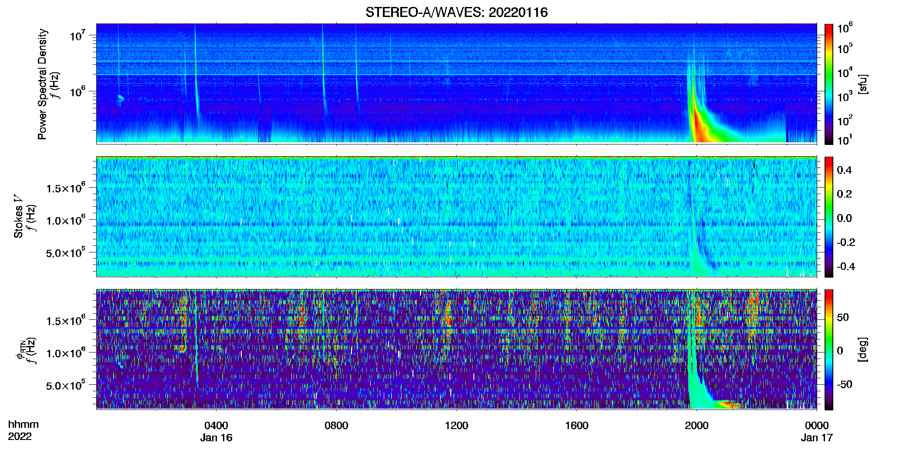Click the 2000 time axis label

697,426
